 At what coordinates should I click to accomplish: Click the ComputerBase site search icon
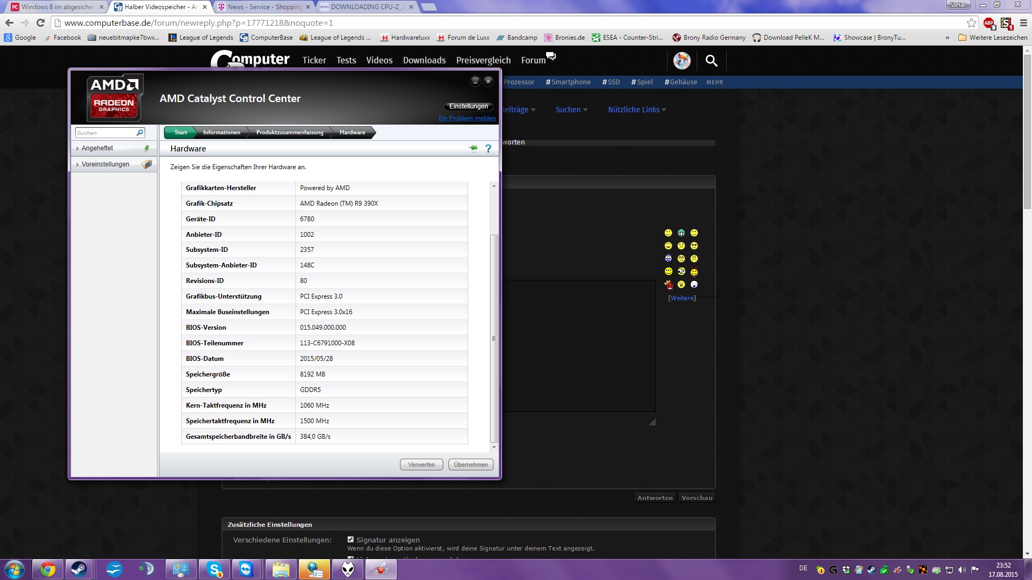click(711, 61)
